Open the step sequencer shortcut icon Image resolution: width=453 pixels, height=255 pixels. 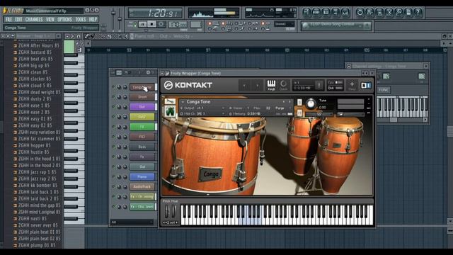click(316, 13)
